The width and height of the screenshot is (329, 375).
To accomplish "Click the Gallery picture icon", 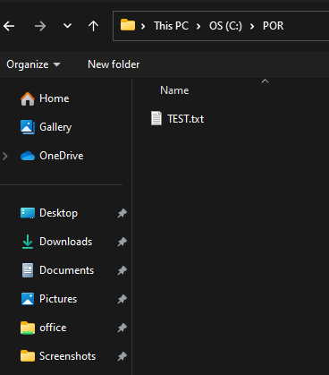I will 28,127.
